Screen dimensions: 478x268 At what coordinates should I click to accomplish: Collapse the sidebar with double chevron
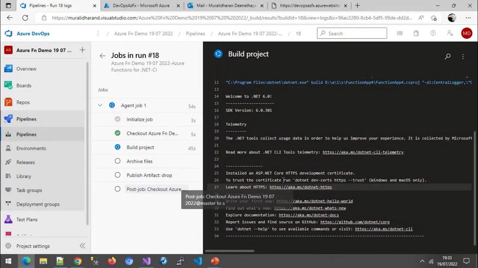pos(83,246)
